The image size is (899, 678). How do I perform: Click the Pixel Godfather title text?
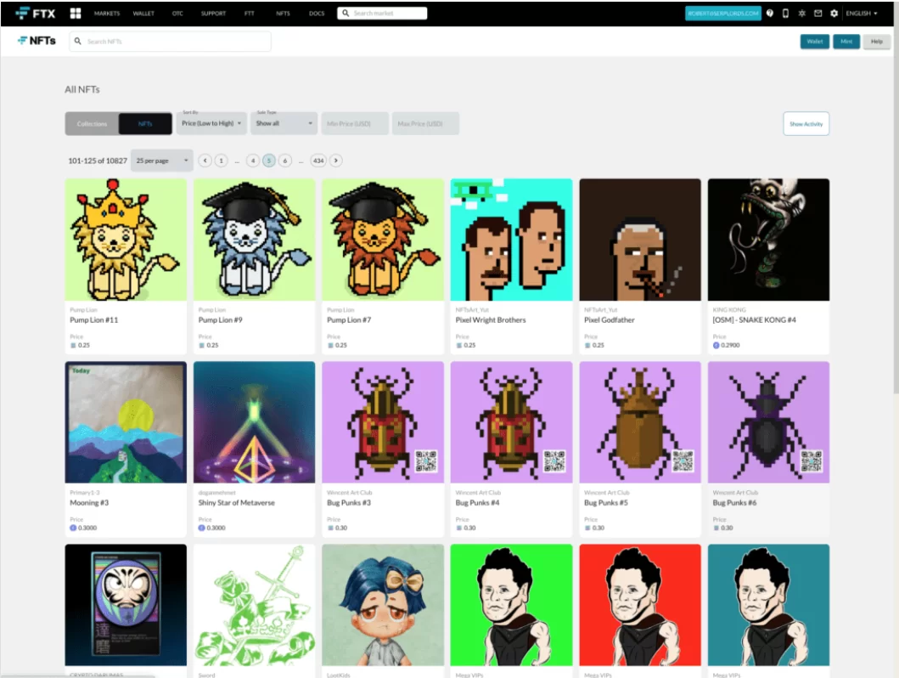click(x=610, y=320)
